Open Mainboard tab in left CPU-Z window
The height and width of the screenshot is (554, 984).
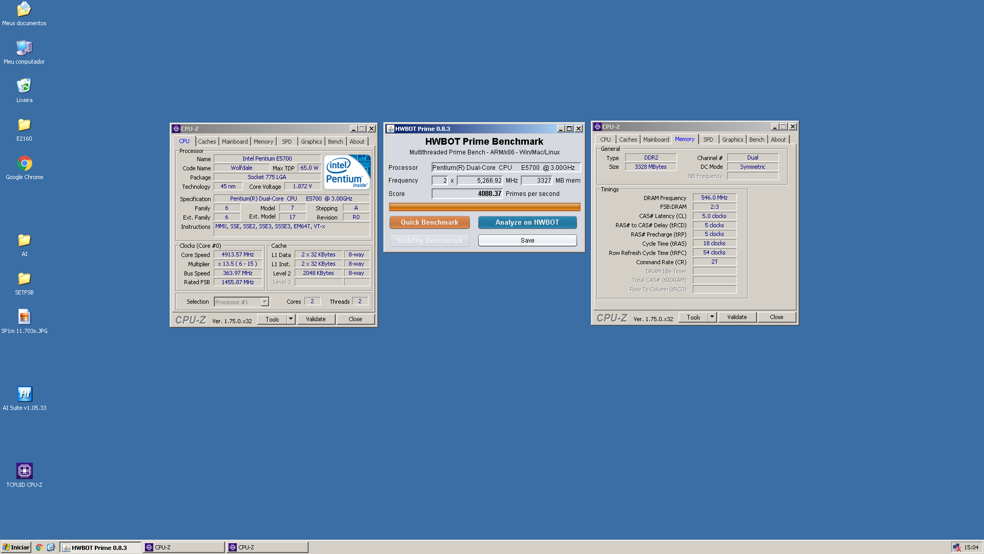235,142
